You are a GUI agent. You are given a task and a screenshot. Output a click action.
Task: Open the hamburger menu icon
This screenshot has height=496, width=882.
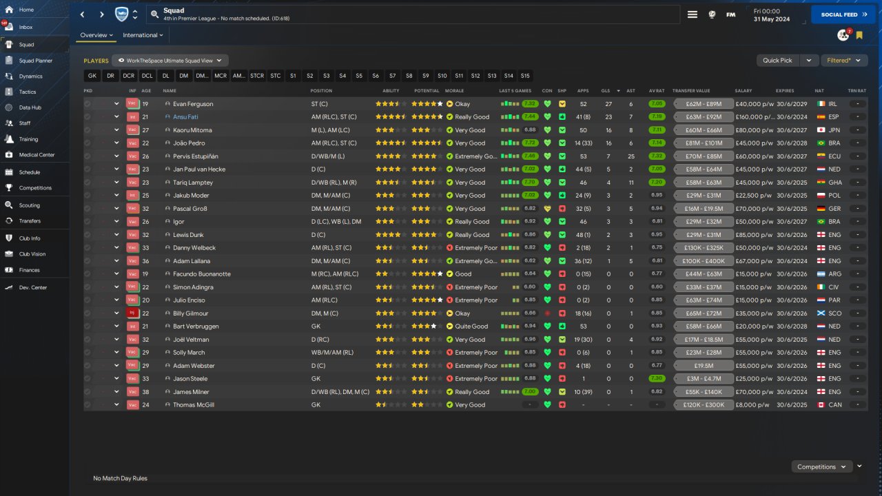tap(693, 14)
